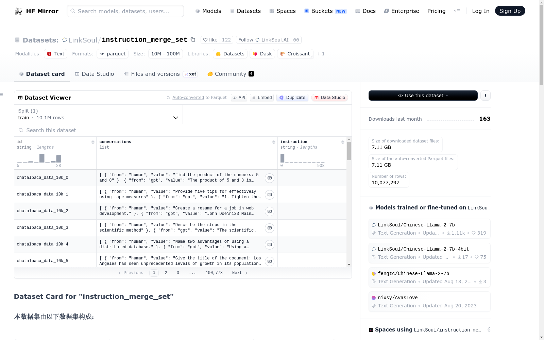The image size is (544, 340).
Task: Click the Text modality tag
Action: point(56,54)
